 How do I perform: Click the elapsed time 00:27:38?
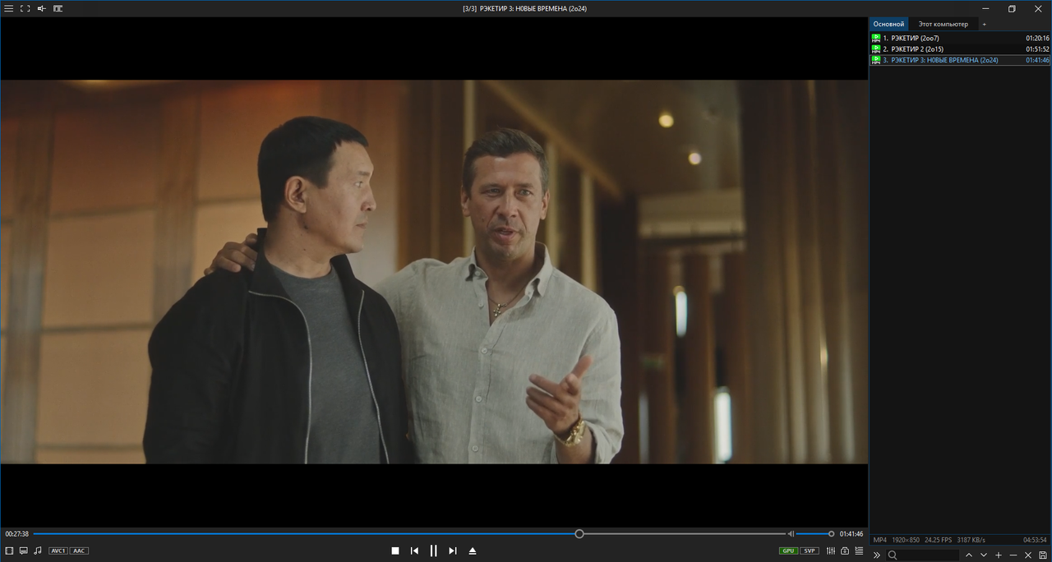click(16, 534)
